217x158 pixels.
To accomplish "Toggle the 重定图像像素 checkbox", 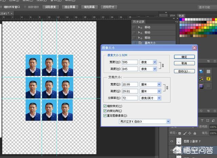I will 105,116.
